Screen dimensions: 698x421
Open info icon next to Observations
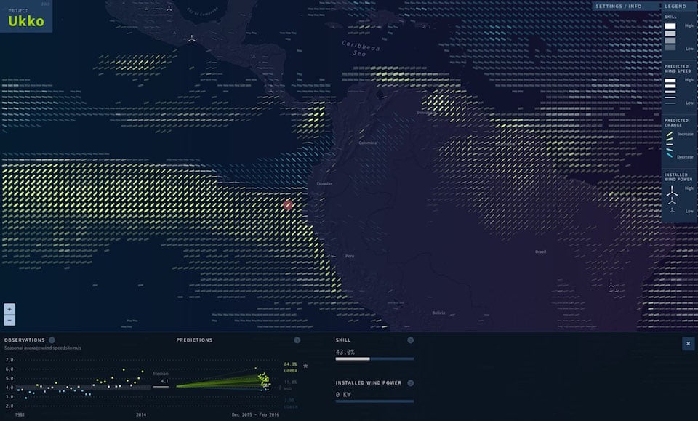click(52, 340)
